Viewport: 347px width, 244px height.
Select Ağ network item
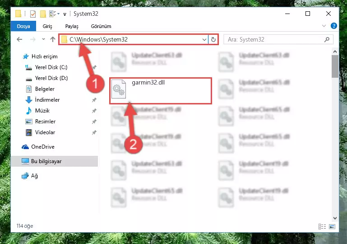click(x=34, y=176)
